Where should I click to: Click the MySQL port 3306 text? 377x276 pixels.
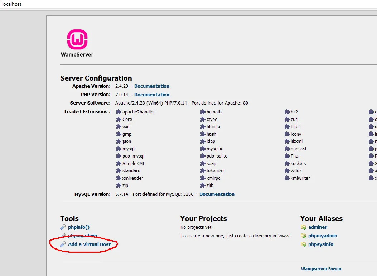(x=188, y=194)
